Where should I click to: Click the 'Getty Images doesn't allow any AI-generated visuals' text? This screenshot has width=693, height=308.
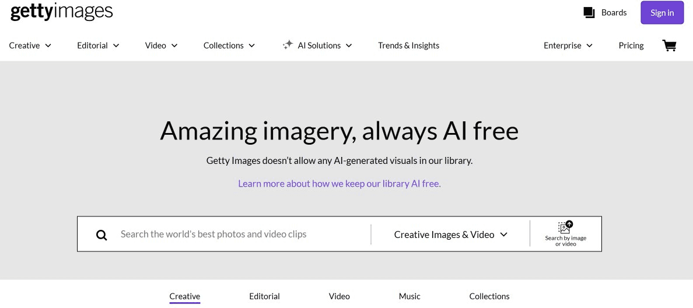pos(339,160)
